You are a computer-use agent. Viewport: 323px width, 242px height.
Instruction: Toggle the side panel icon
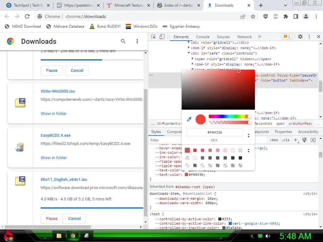[x=296, y=16]
